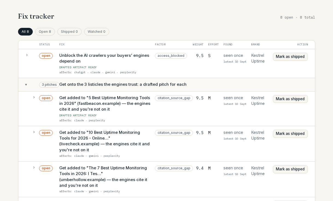Click open status badge on AI crawlers row
This screenshot has width=333, height=201.
coord(46,56)
